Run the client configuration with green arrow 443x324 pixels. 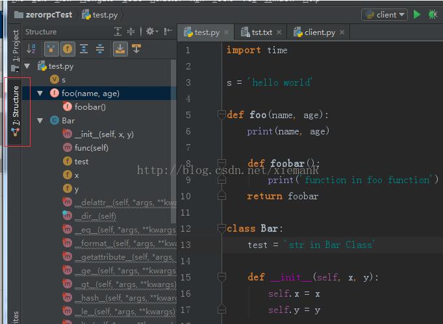tap(417, 14)
